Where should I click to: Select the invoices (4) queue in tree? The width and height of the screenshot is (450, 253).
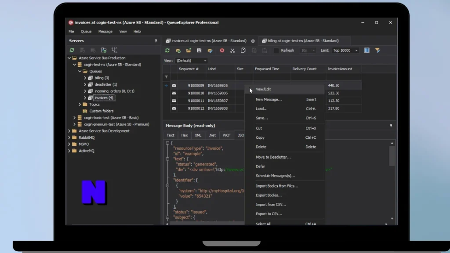tap(104, 98)
